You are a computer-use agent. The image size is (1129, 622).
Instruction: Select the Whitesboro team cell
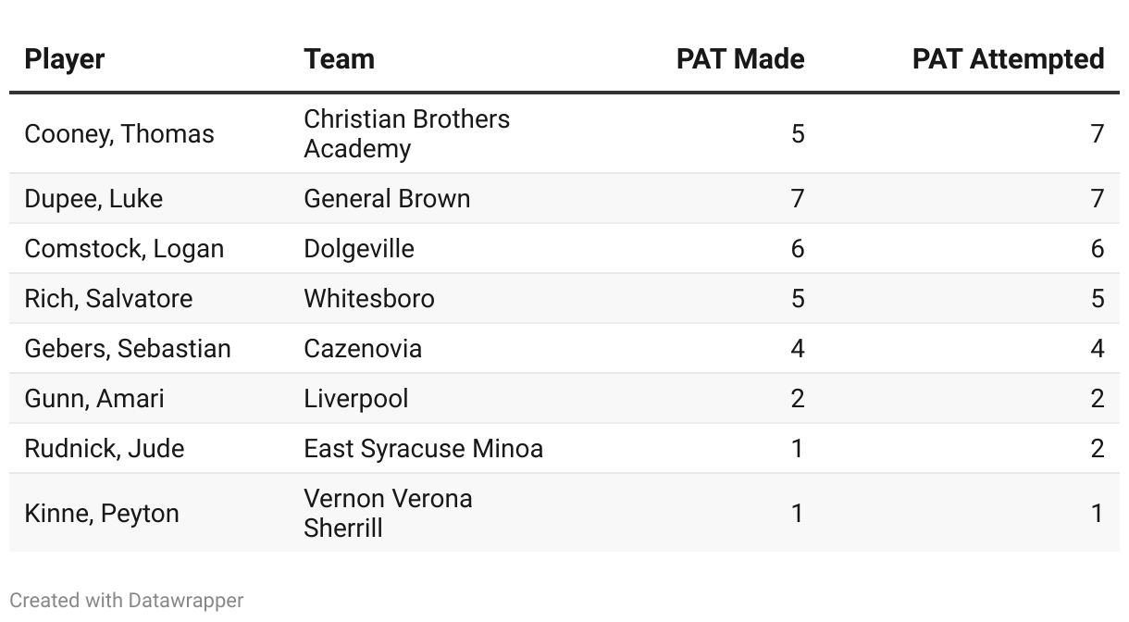tap(369, 299)
